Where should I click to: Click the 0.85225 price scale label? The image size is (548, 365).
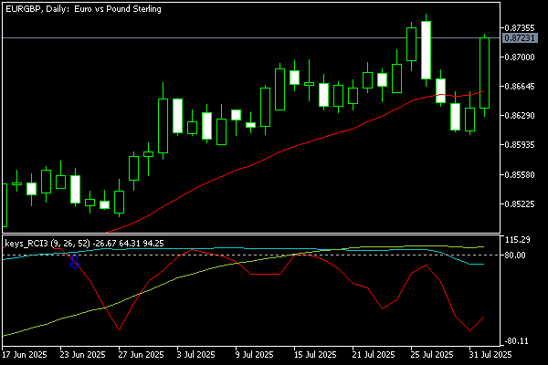520,203
